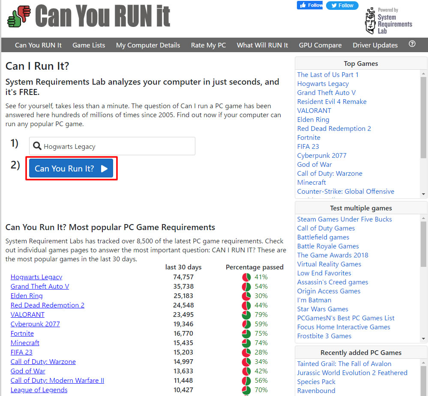This screenshot has height=396, width=428.
Task: Open GPU Compare menu item
Action: coord(320,45)
